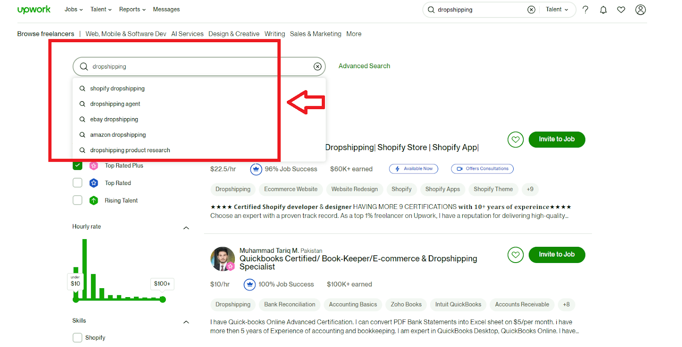Uncheck the Top Rated Plus filter
Screen dimensions: 682x347
(77, 165)
